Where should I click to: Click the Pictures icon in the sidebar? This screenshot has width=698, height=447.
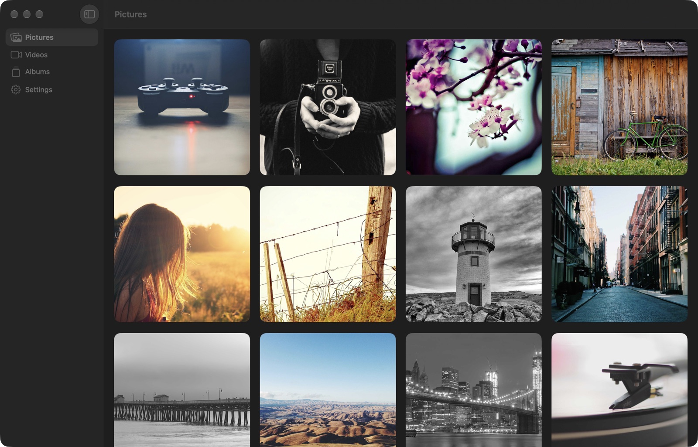pos(16,38)
